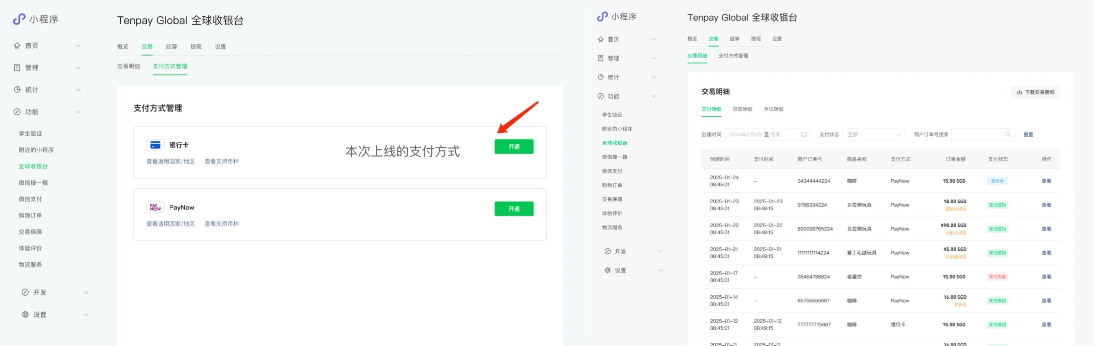The image size is (1094, 346).
Task: Click 重置 link to reset filters
Action: [1028, 134]
